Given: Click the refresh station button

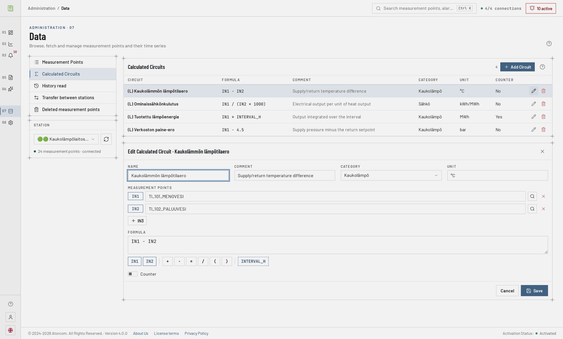Looking at the screenshot, I should coord(106,139).
